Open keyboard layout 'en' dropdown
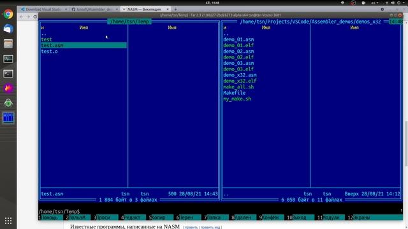 point(375,3)
